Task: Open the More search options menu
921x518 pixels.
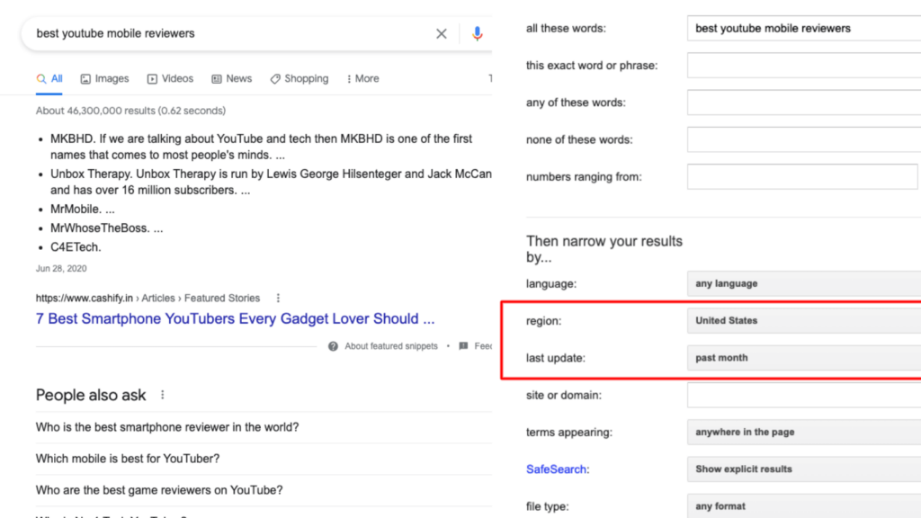Action: (363, 79)
